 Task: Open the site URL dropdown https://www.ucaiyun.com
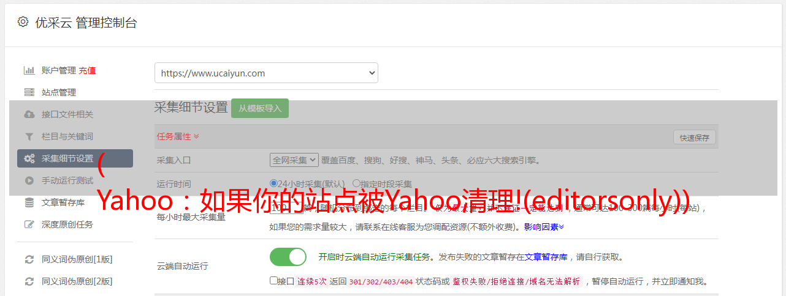(x=266, y=73)
